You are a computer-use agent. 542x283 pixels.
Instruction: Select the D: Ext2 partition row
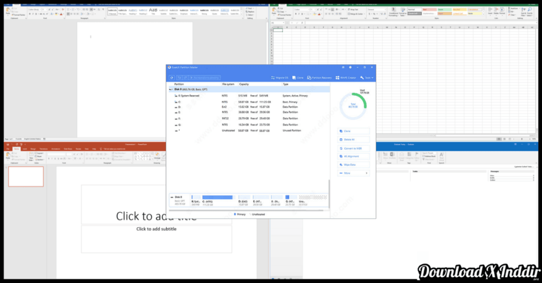249,107
